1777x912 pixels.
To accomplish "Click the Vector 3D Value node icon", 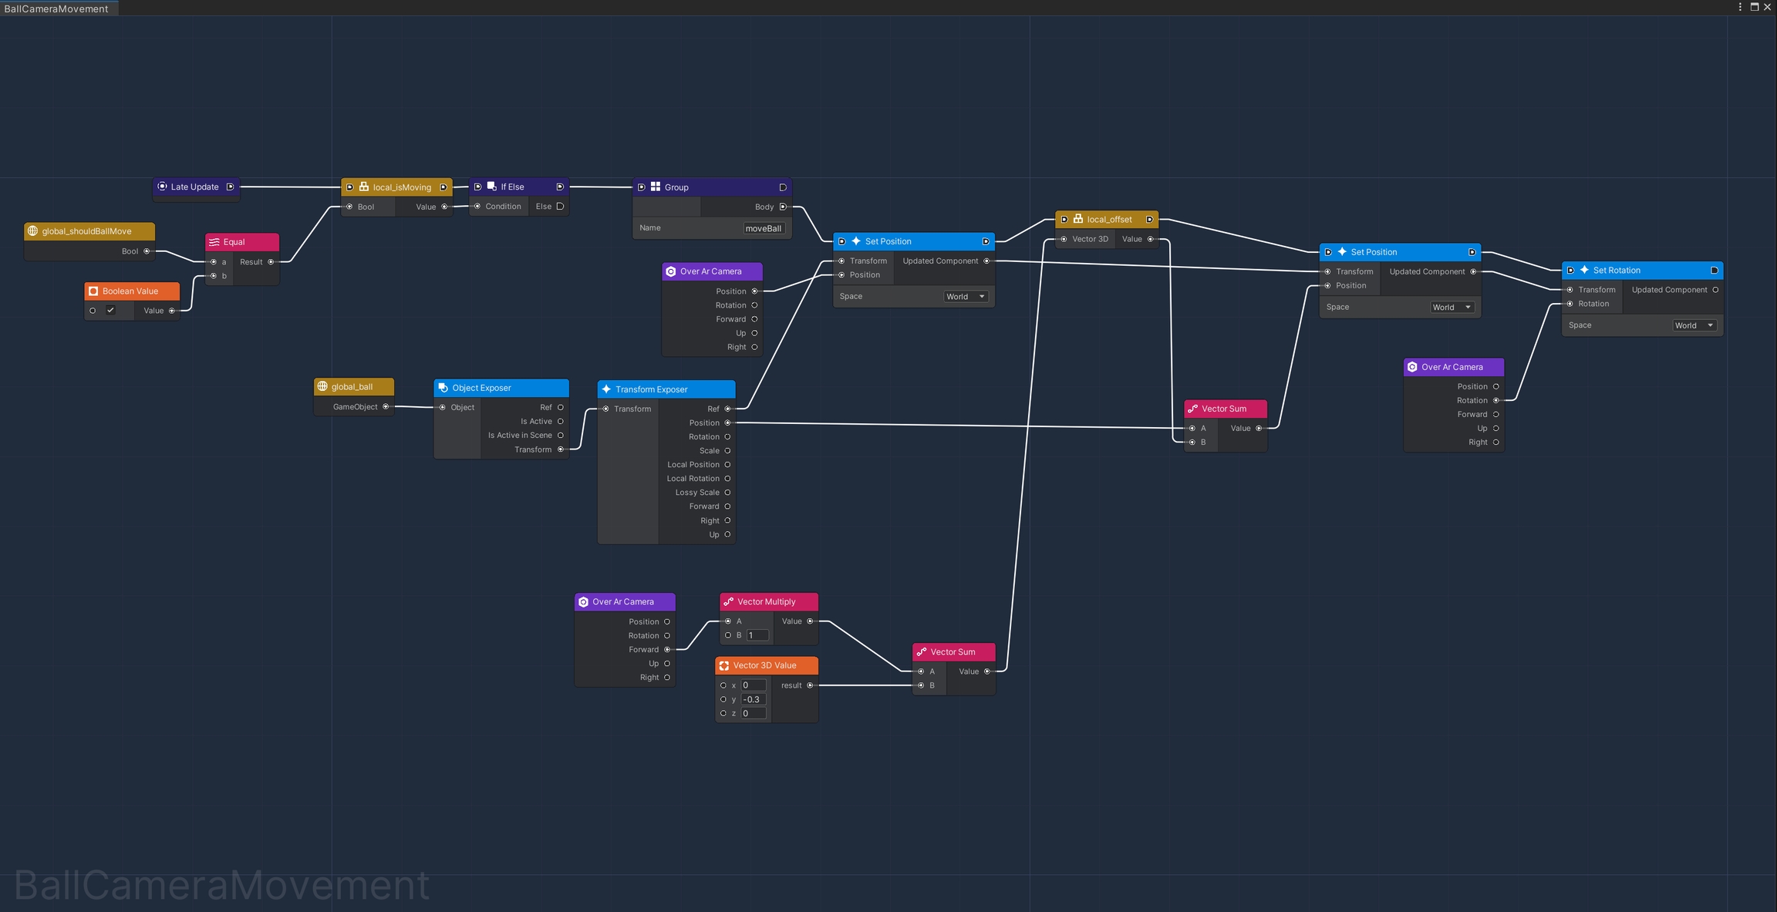I will coord(723,665).
